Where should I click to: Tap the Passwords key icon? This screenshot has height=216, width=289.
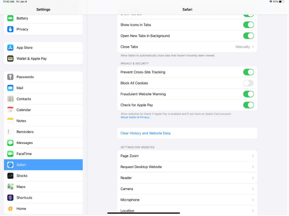(10, 77)
